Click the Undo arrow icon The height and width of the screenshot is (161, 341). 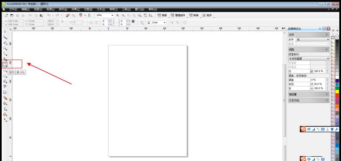49,15
